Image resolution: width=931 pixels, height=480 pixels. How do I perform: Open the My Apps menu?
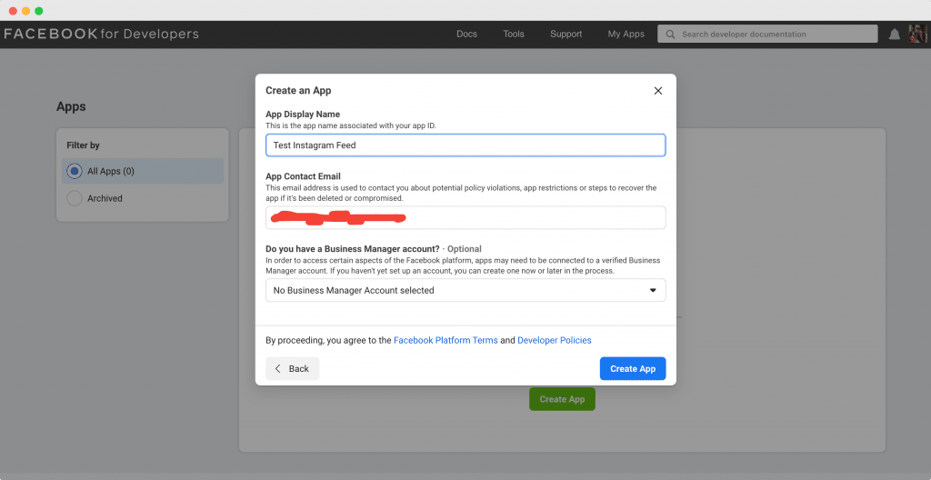point(626,34)
